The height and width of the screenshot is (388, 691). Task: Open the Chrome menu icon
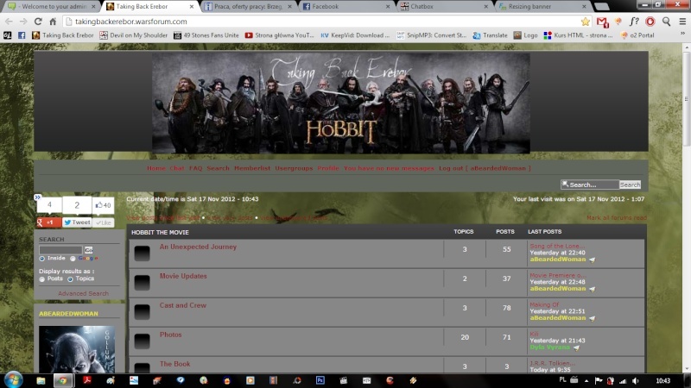point(682,22)
